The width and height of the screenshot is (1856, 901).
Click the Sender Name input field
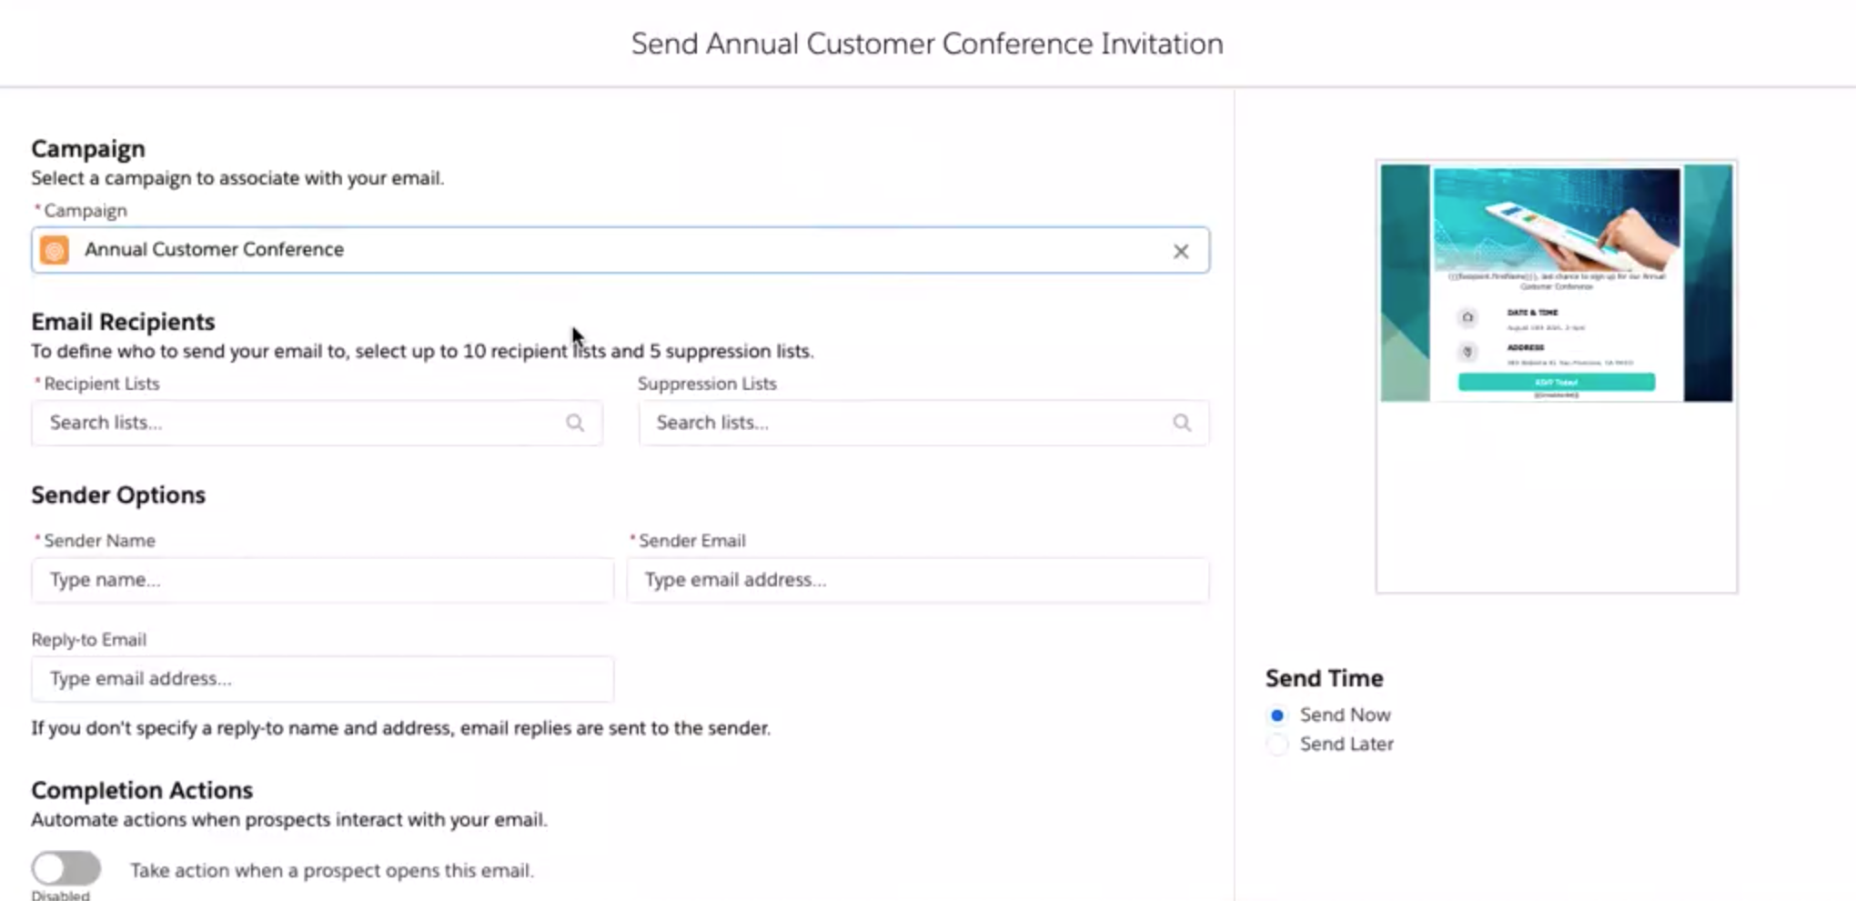click(x=322, y=580)
